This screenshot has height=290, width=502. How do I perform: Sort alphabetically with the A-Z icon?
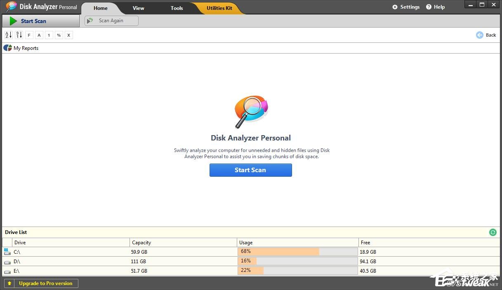pos(9,35)
